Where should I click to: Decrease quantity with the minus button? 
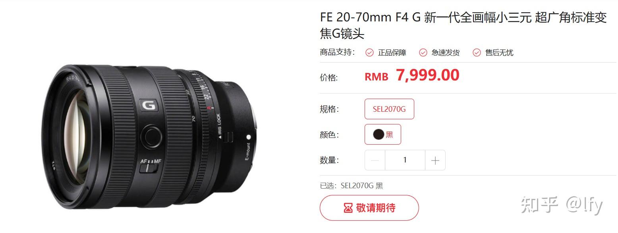(x=375, y=160)
